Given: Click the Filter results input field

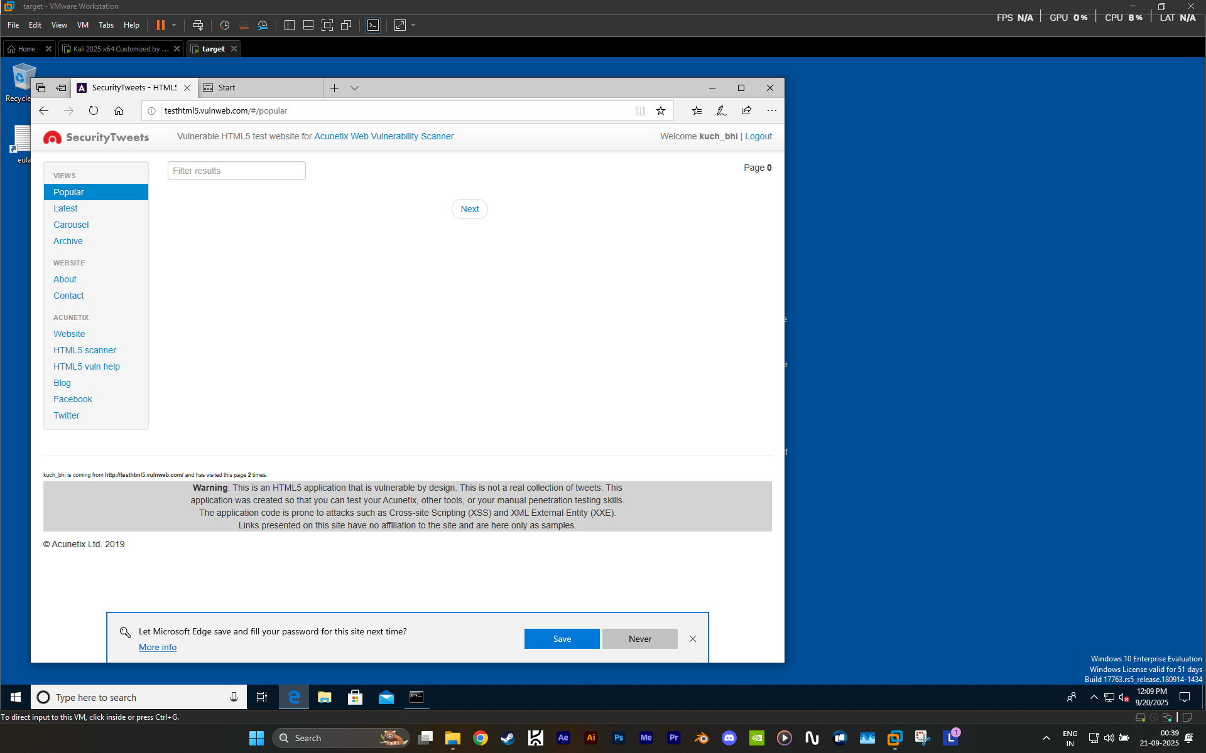Looking at the screenshot, I should pos(237,171).
